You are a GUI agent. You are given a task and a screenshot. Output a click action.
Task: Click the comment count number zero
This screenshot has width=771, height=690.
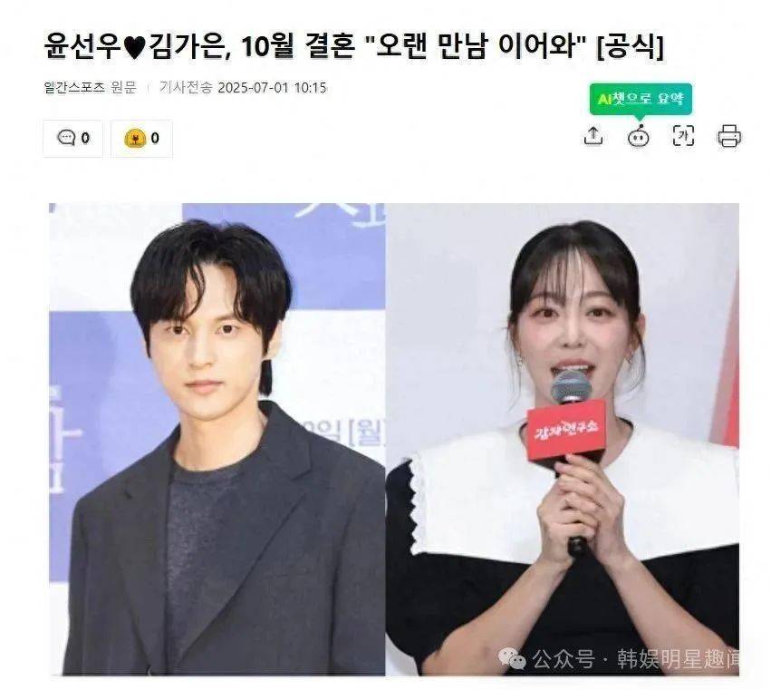[x=85, y=139]
